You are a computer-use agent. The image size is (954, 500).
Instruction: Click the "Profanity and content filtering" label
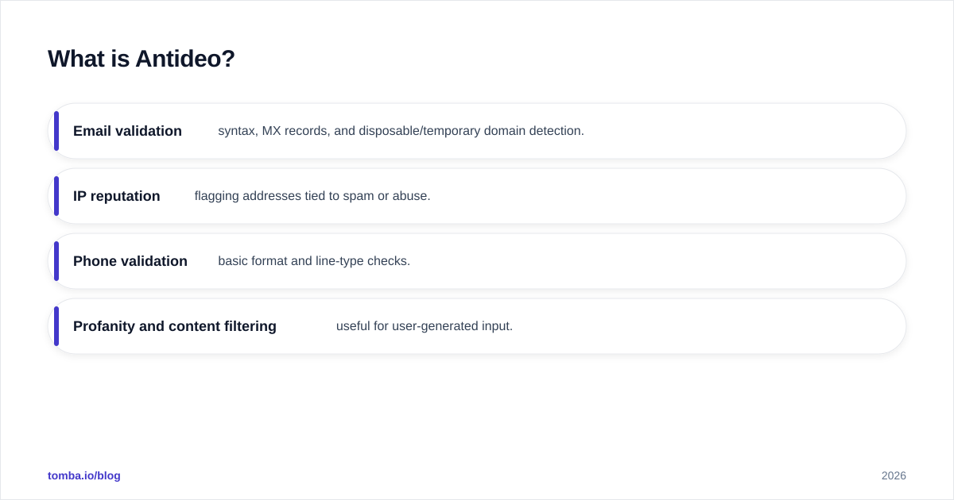pyautogui.click(x=175, y=326)
